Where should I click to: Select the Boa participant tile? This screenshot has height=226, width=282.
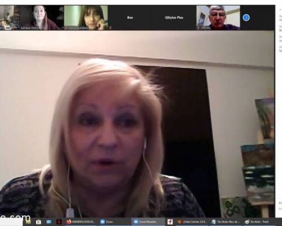pos(130,18)
